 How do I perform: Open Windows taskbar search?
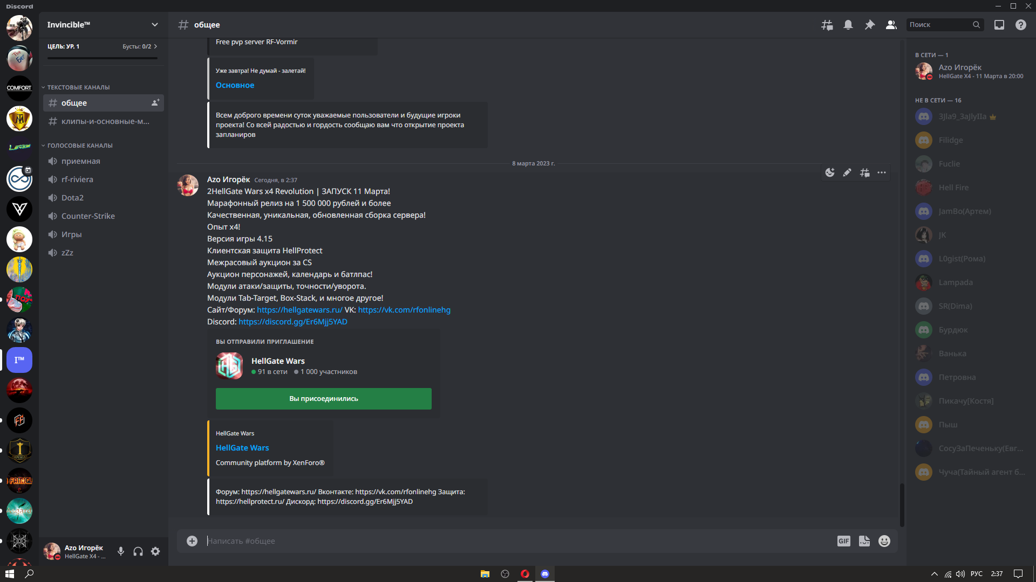(29, 574)
